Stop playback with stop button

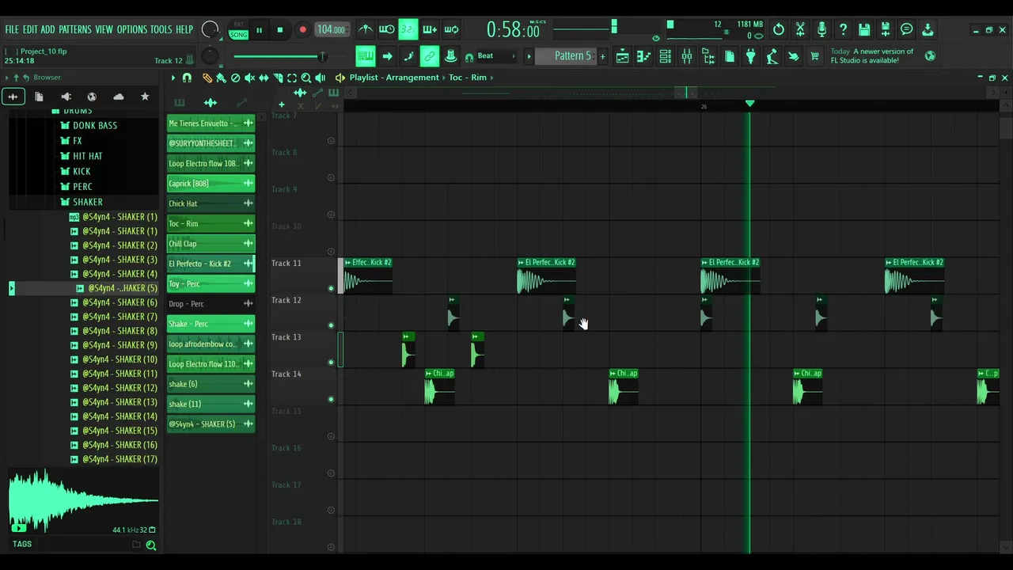click(x=279, y=31)
